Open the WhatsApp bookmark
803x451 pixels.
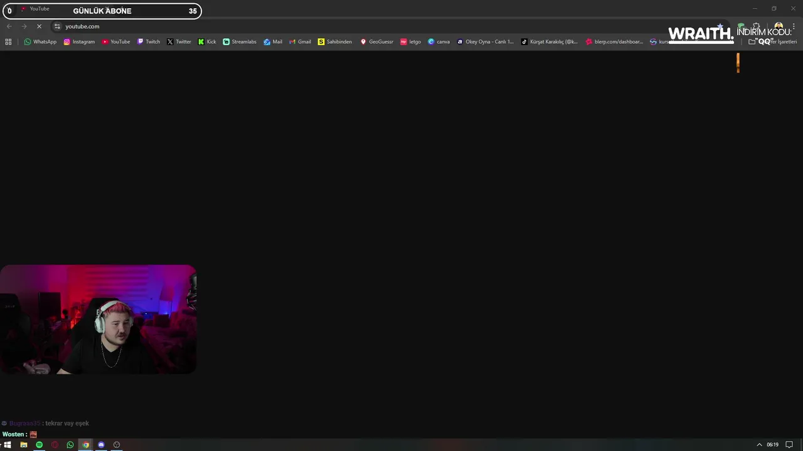[40, 42]
